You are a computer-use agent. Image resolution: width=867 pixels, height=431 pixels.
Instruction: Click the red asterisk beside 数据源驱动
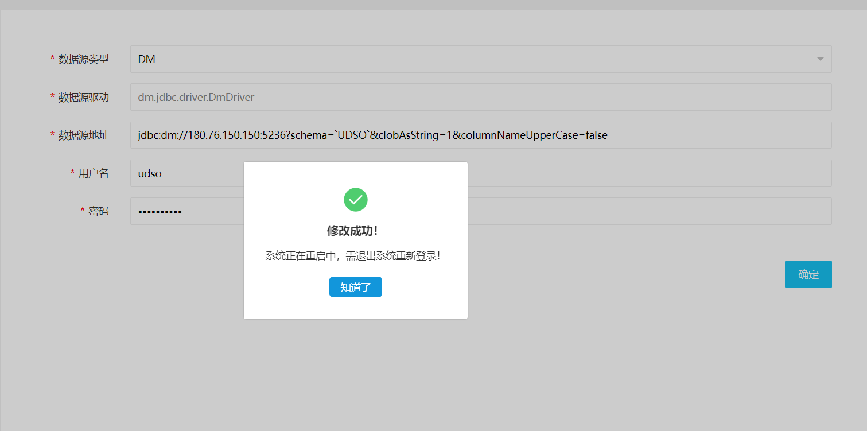click(x=53, y=98)
